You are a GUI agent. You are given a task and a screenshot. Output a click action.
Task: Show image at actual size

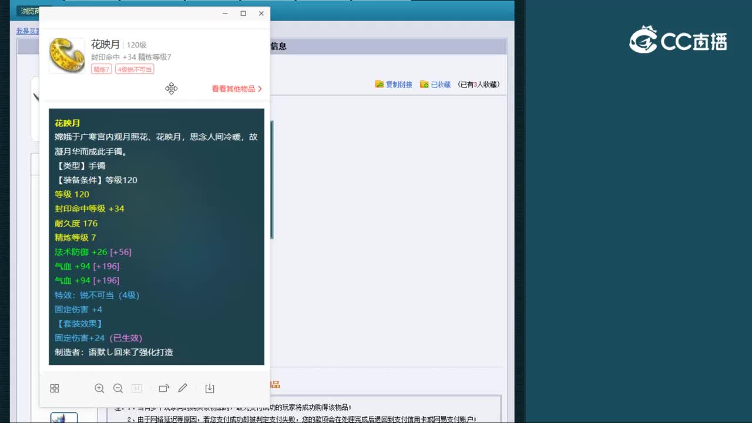tap(137, 388)
